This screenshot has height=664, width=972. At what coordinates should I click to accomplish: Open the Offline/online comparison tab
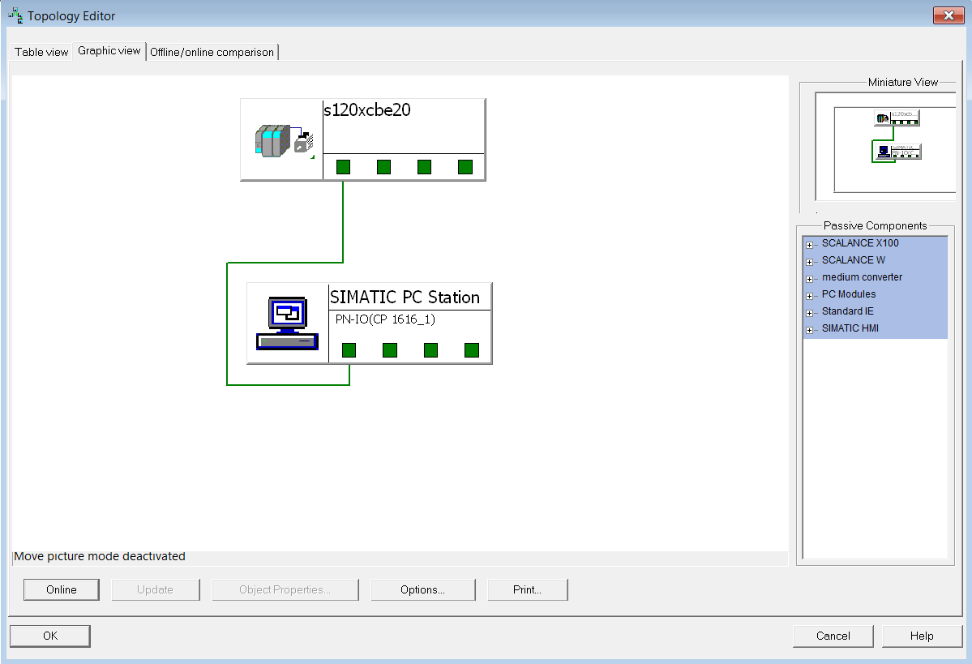[x=212, y=52]
